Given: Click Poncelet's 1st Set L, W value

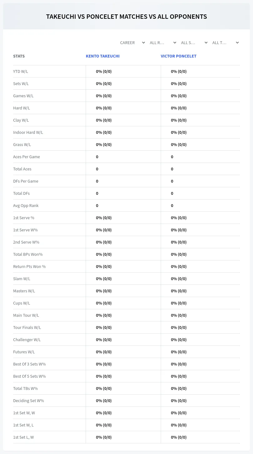Looking at the screenshot, I should point(179,437).
